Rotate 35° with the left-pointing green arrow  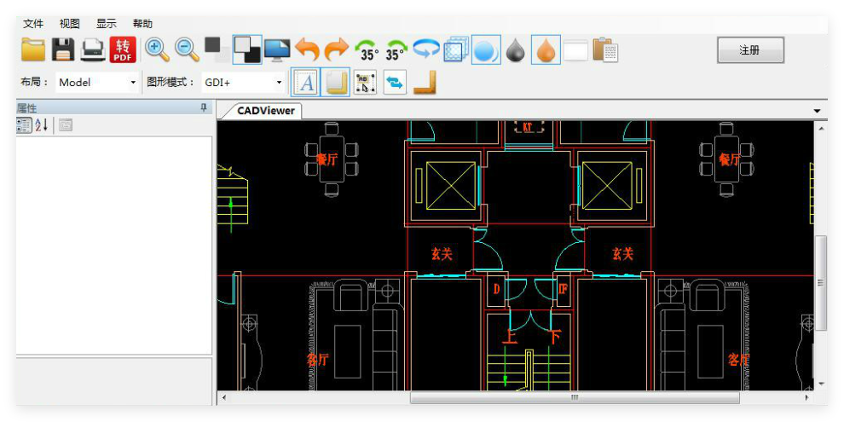[368, 50]
